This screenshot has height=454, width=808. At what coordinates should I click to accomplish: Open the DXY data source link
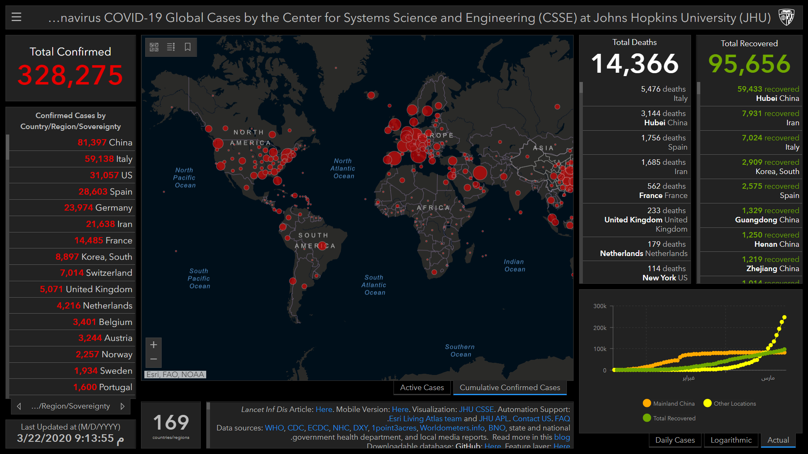(360, 428)
